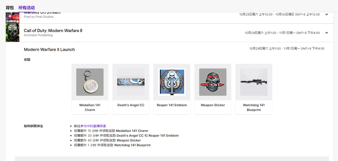Click the 观看额外 30 分钟 Death's Angel instruction line

click(126, 136)
